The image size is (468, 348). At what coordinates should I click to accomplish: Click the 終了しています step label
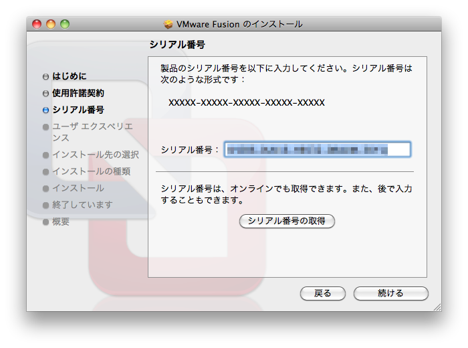coord(82,205)
